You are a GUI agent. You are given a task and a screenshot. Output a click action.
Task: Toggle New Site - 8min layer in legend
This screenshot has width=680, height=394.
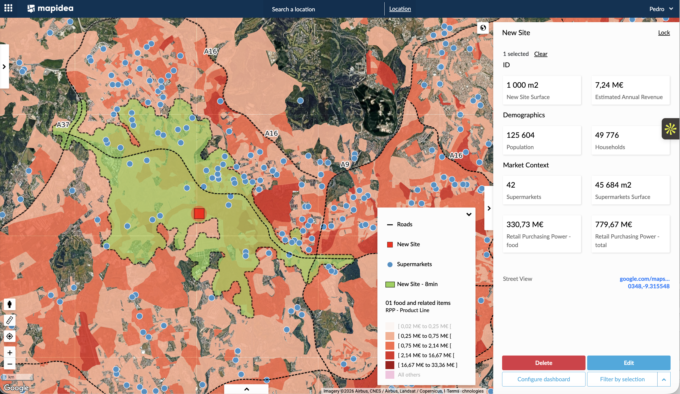(417, 284)
